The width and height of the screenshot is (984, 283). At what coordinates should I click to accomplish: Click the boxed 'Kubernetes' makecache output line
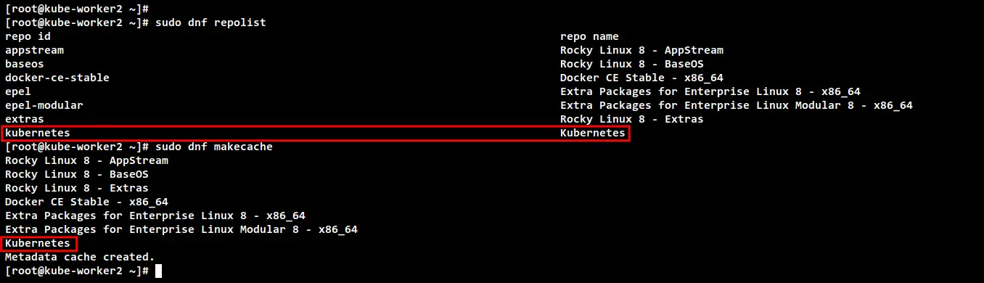tap(38, 243)
